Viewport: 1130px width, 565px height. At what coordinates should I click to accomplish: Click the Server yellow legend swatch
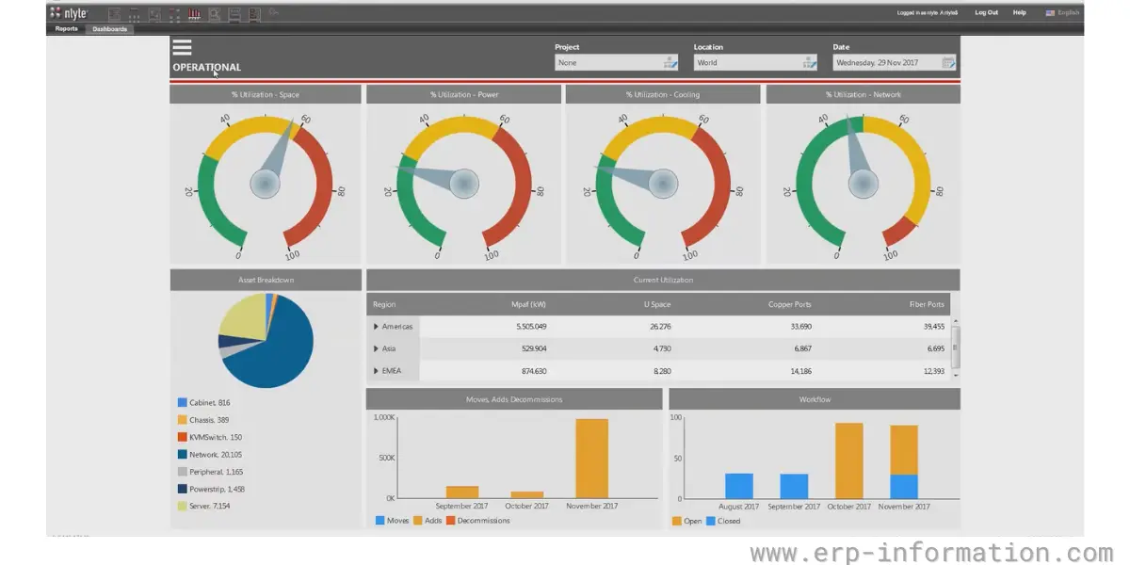tap(182, 507)
